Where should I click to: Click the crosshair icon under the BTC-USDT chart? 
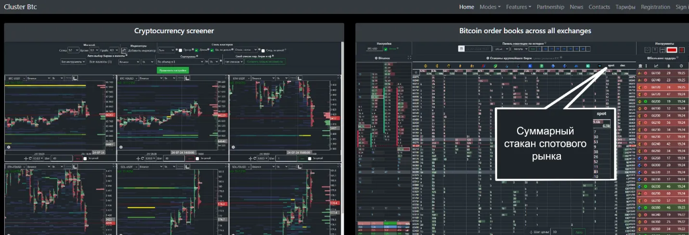26,158
